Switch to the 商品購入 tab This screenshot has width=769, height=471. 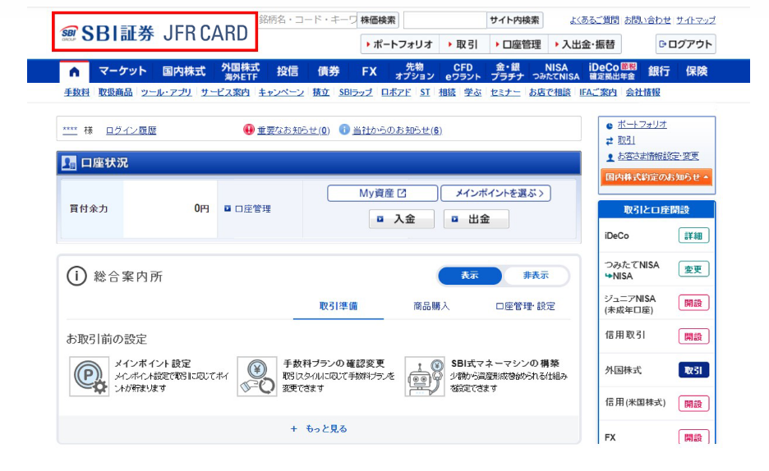click(431, 307)
